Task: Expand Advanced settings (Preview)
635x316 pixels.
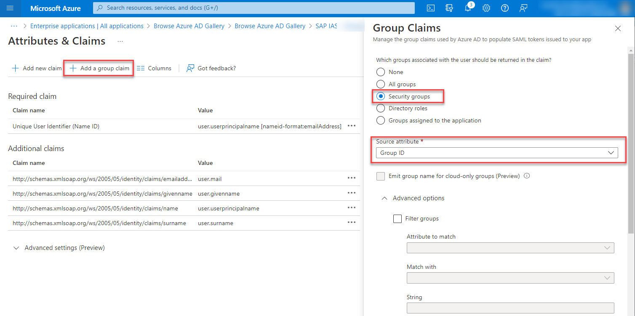Action: pyautogui.click(x=59, y=248)
